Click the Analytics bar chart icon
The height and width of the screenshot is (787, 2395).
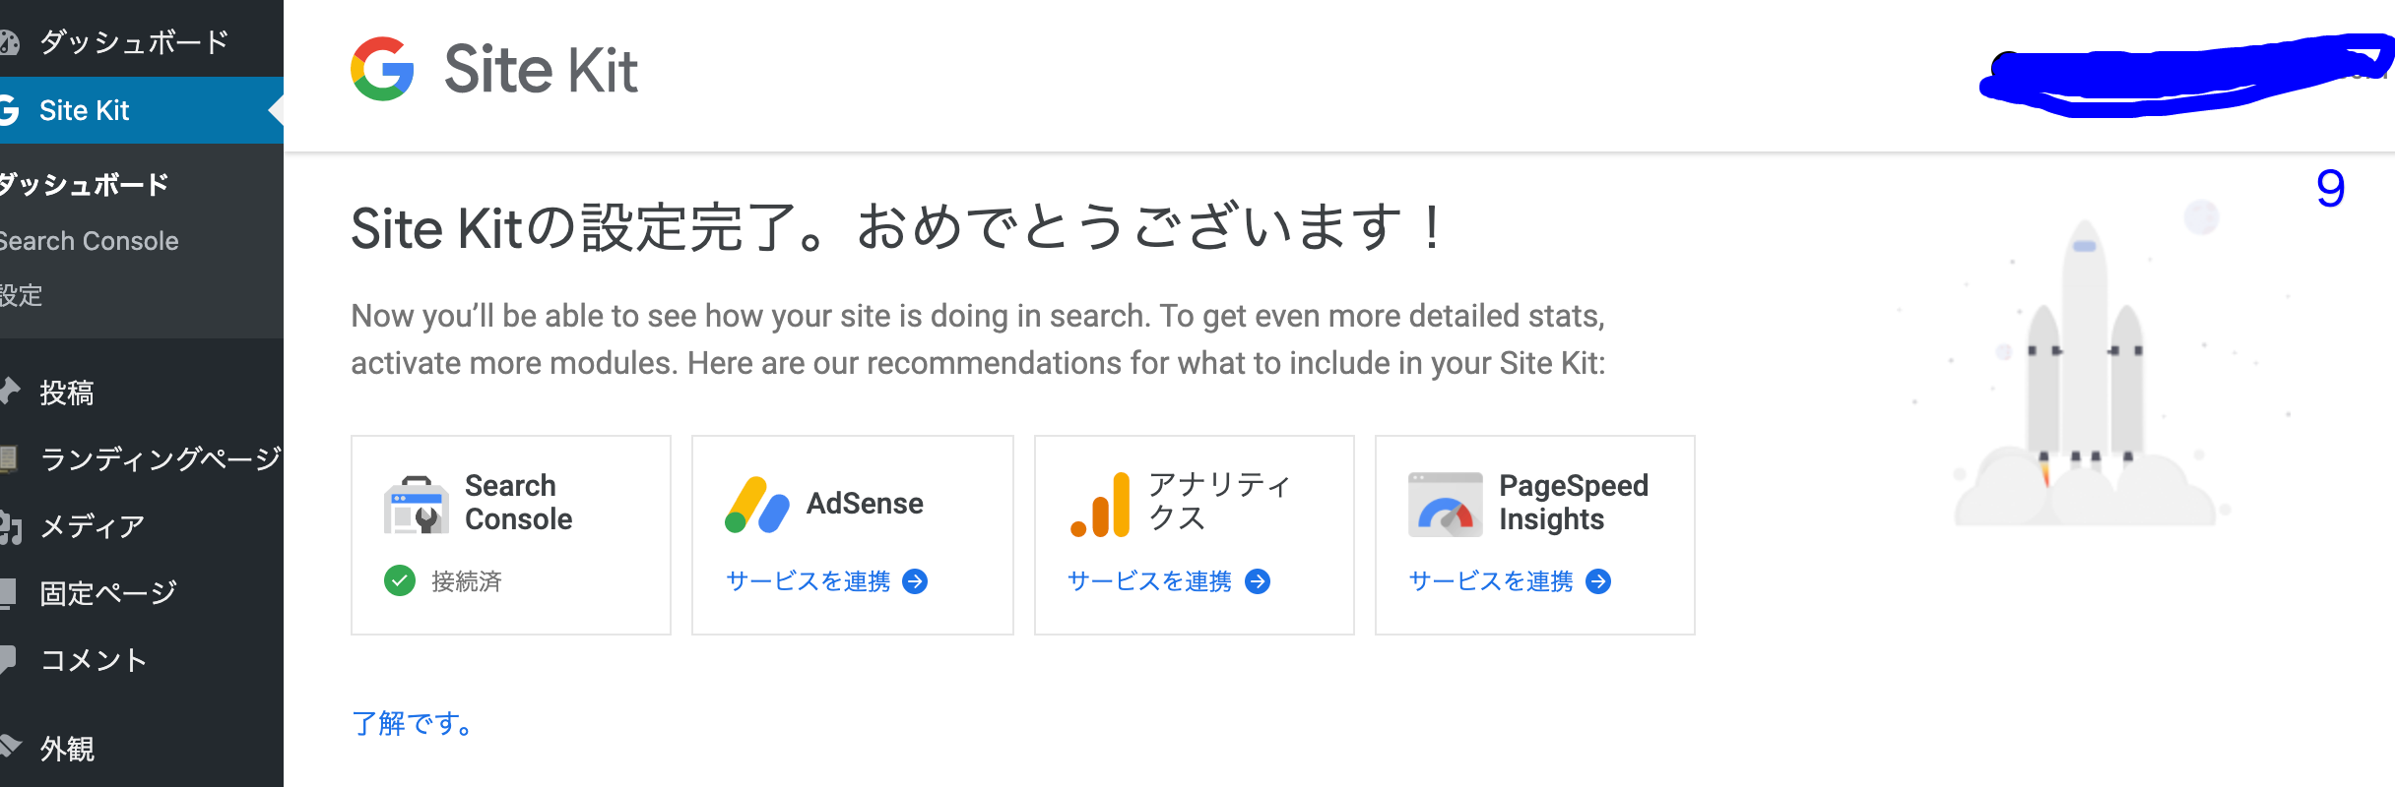tap(1100, 505)
